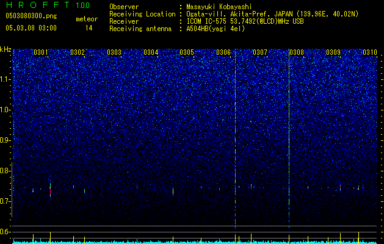Screen dimensions: 384x244
Task: Click the 0307 time marker
Action: pos(260,52)
